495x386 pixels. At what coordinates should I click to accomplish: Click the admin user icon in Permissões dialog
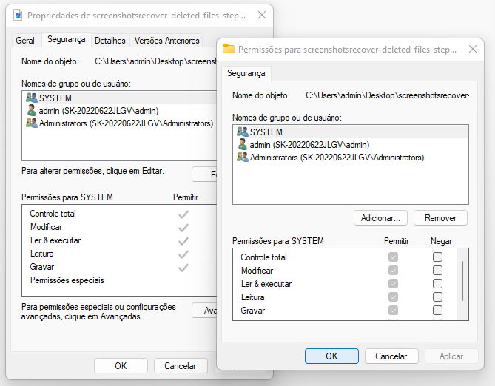point(242,145)
